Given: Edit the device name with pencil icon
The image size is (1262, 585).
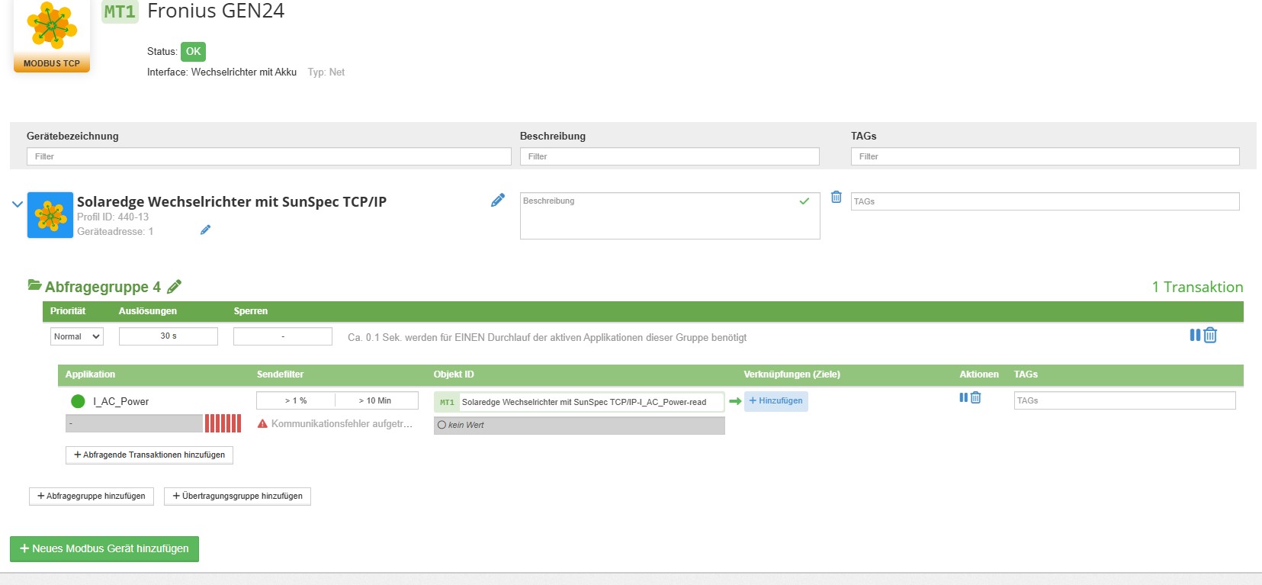Looking at the screenshot, I should click(498, 200).
